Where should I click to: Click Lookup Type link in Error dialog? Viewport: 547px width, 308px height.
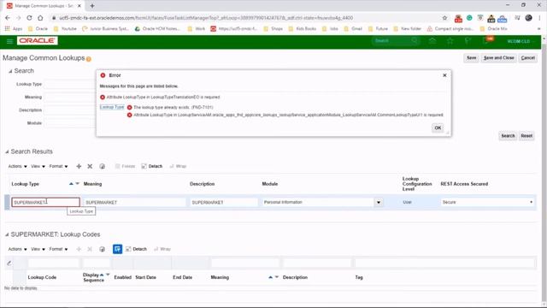click(x=112, y=107)
